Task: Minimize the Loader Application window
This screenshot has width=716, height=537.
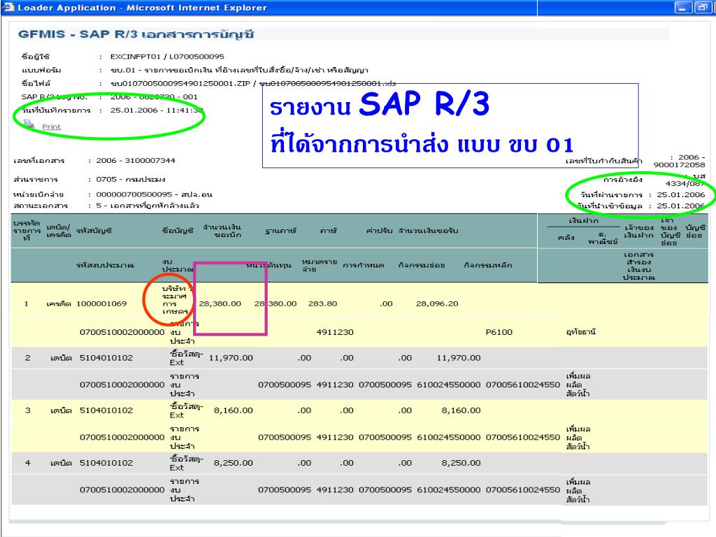Action: pos(682,8)
